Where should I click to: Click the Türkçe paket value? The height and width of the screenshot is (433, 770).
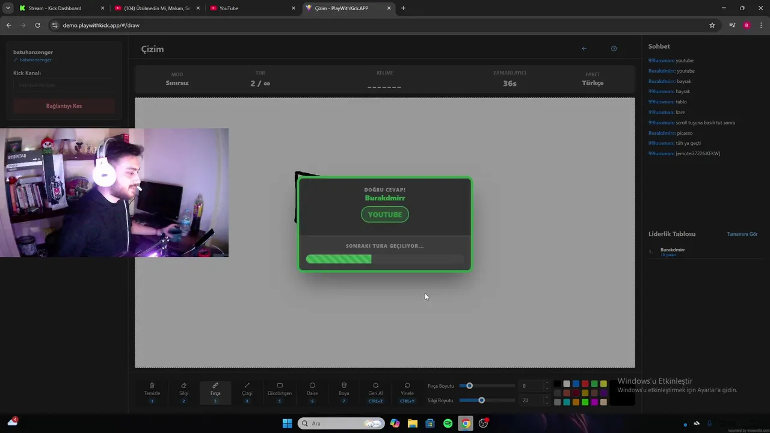593,83
